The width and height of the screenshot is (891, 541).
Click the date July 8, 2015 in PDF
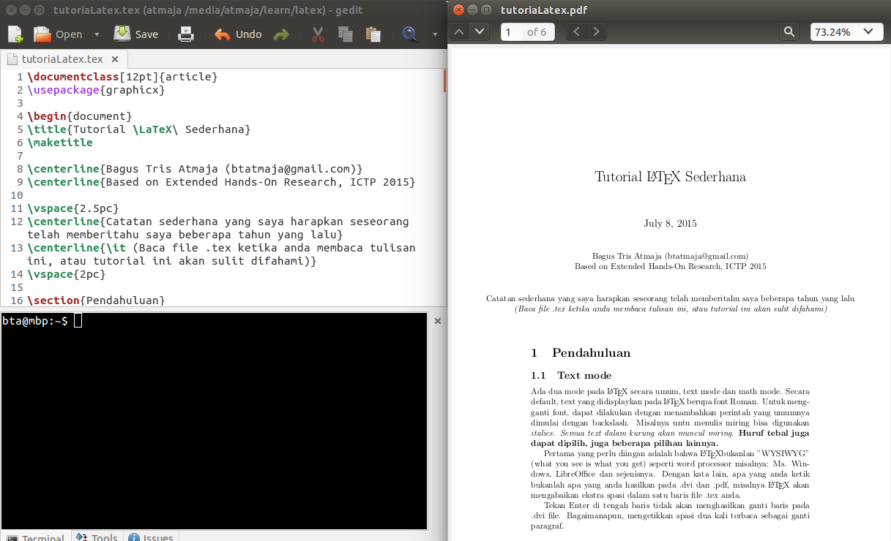coord(670,224)
